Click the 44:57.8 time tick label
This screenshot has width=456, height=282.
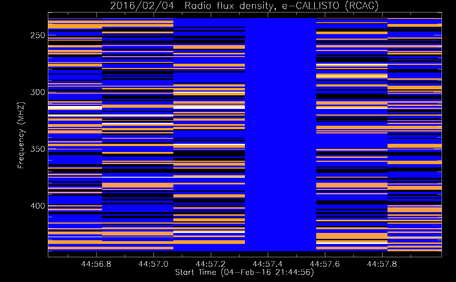[x=382, y=264]
